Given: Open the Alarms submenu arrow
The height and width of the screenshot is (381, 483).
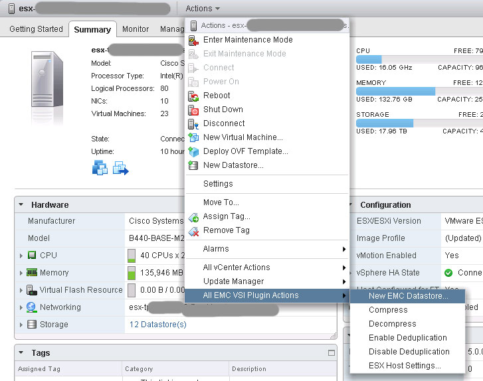Looking at the screenshot, I should coord(344,250).
